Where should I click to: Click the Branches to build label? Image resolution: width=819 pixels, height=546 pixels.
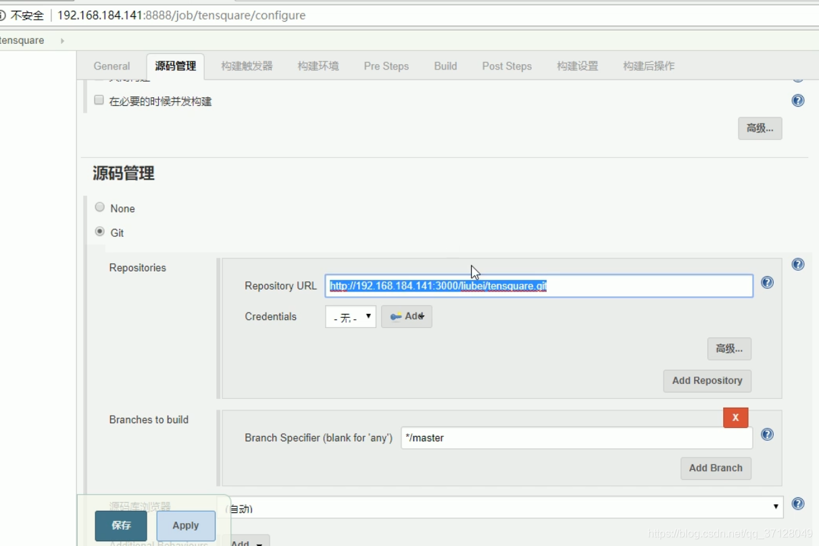149,420
